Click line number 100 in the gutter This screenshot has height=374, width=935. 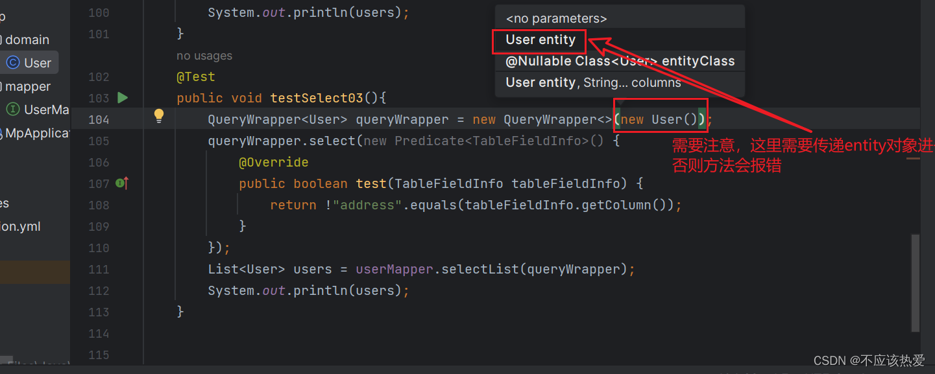(x=99, y=12)
